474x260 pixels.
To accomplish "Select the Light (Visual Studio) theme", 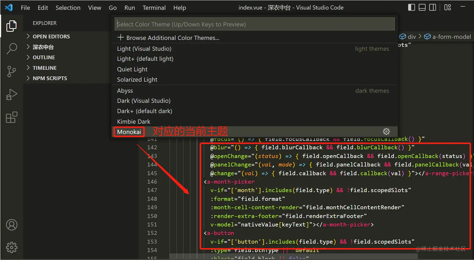I will pos(255,49).
